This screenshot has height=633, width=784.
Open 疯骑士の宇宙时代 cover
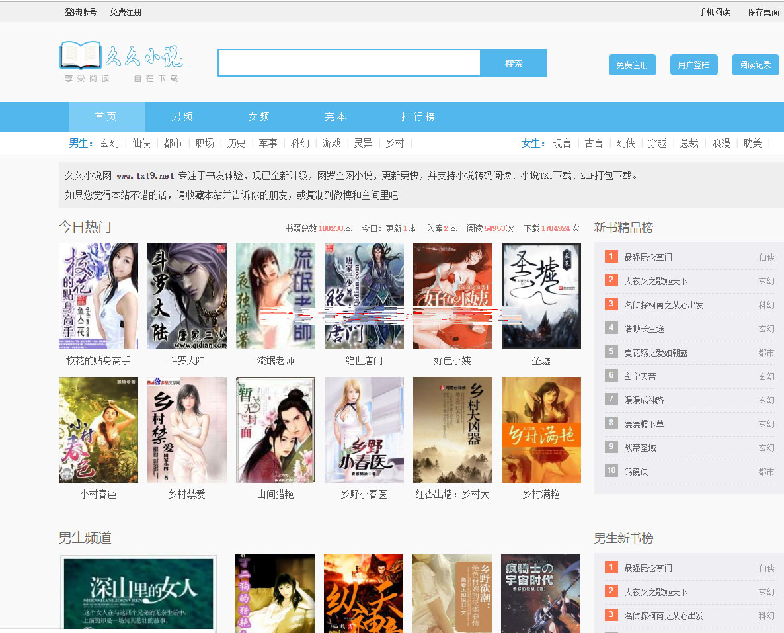541,593
